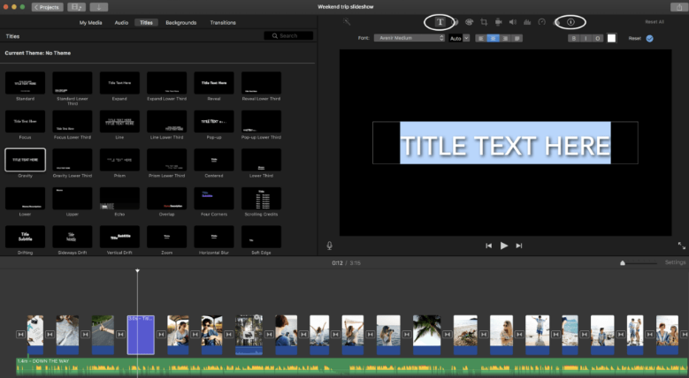
Task: Select the Scrolling Credits title thumbnail
Action: pyautogui.click(x=262, y=199)
